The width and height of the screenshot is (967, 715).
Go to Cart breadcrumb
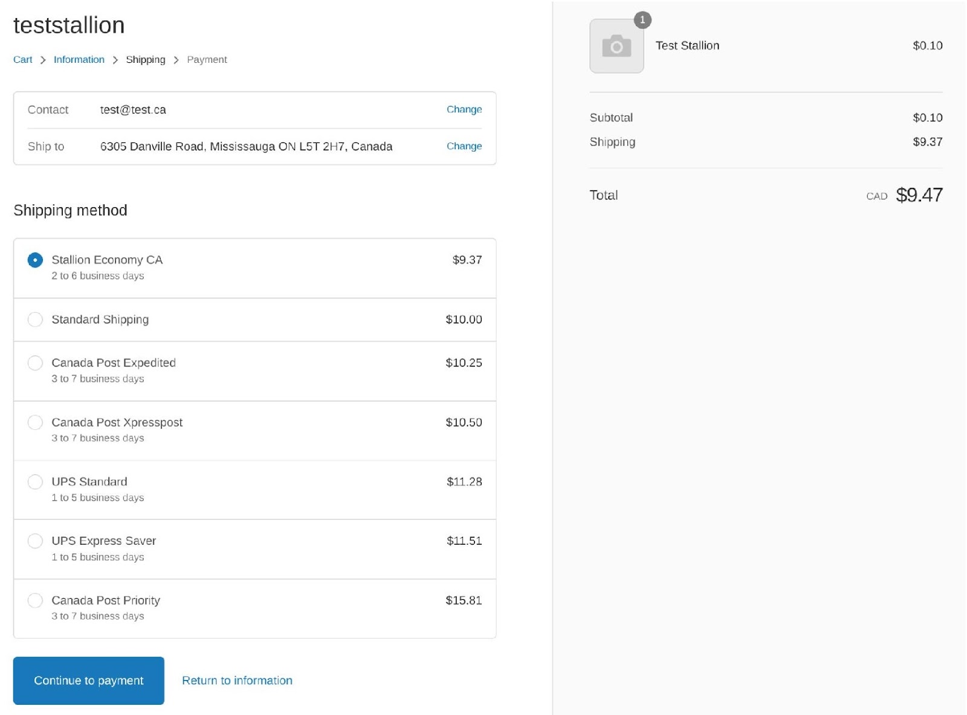coord(23,60)
